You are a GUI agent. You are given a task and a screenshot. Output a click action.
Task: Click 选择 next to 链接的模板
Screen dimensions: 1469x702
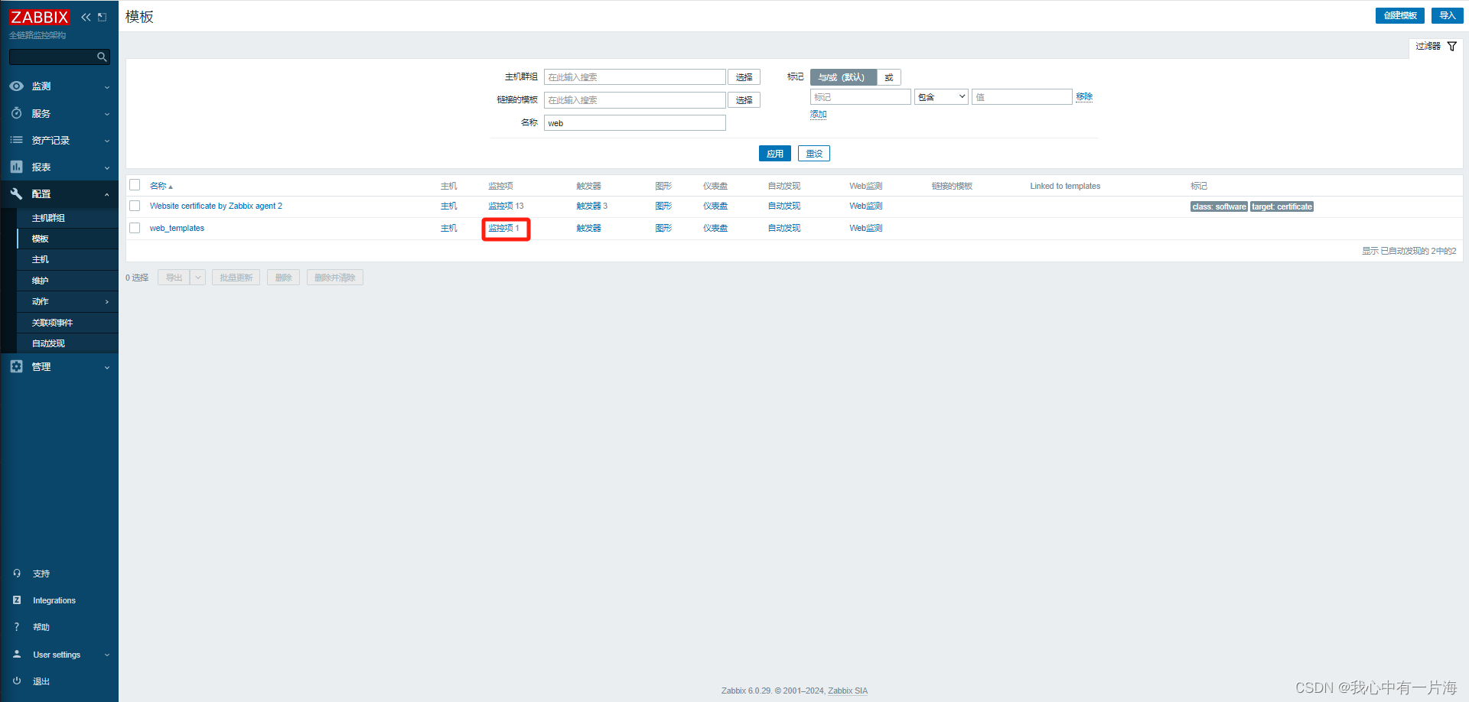pos(744,100)
